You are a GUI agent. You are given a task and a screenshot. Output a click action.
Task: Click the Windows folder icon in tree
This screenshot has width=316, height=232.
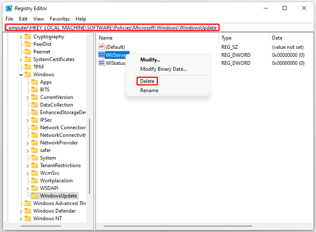28,75
